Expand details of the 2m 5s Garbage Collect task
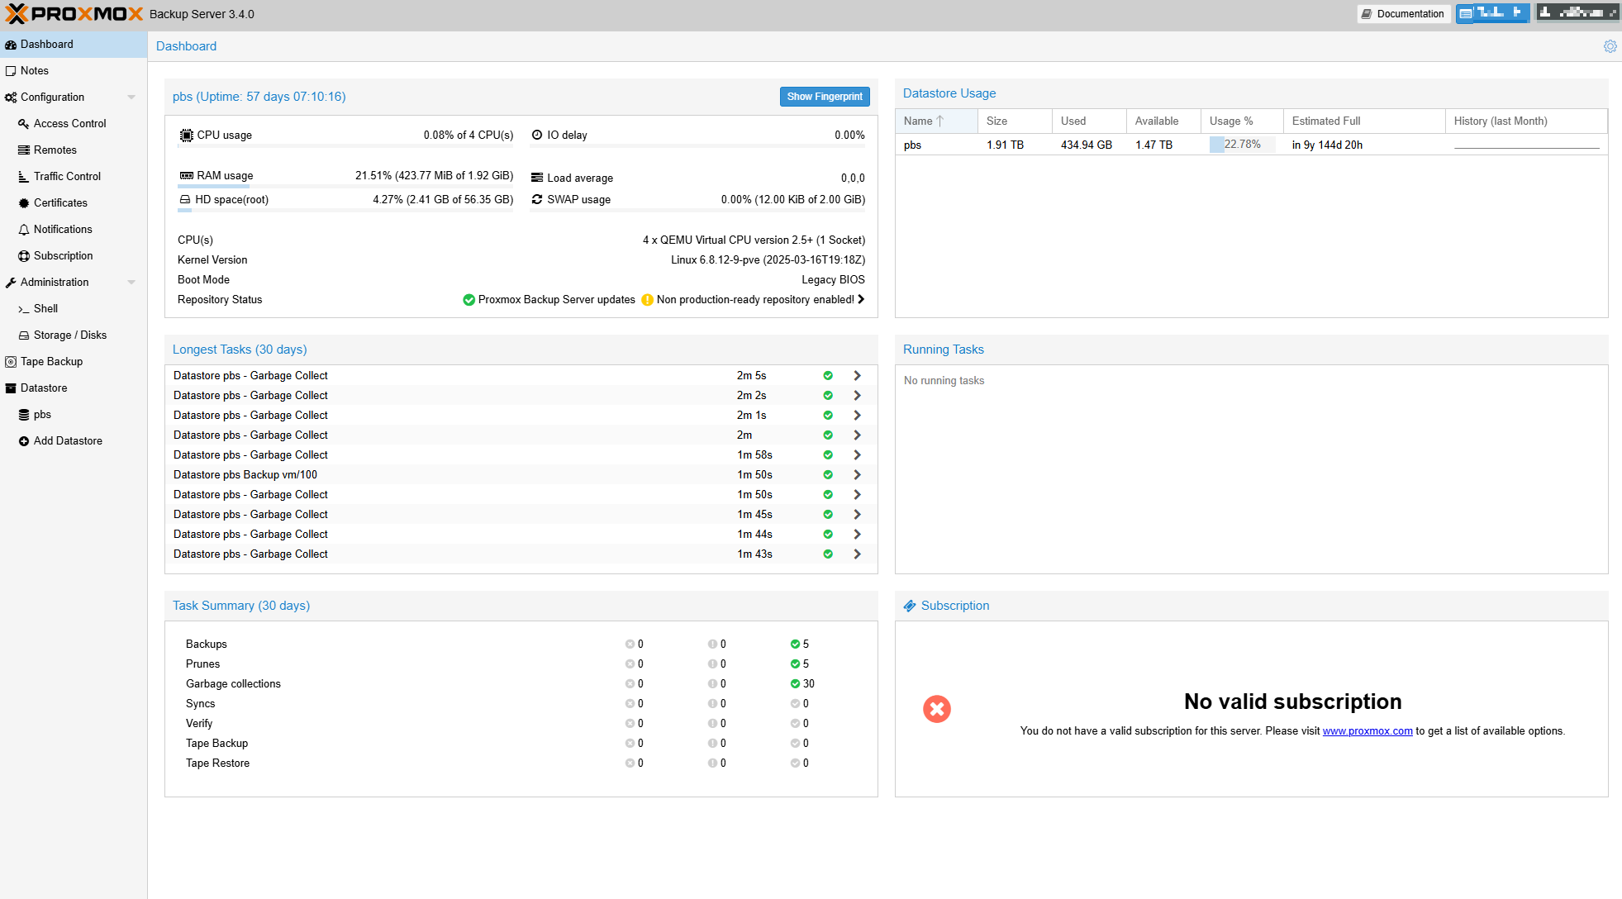 point(857,376)
